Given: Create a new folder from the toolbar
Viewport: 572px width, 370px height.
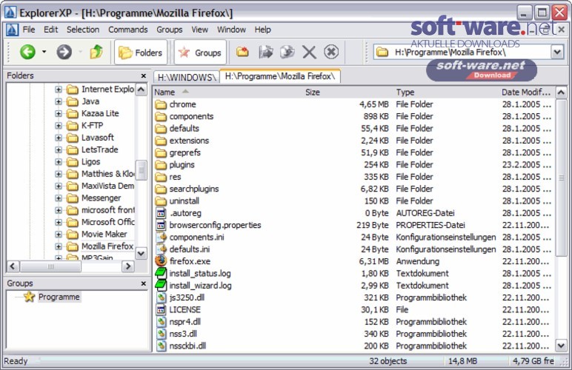Looking at the screenshot, I should click(x=242, y=52).
